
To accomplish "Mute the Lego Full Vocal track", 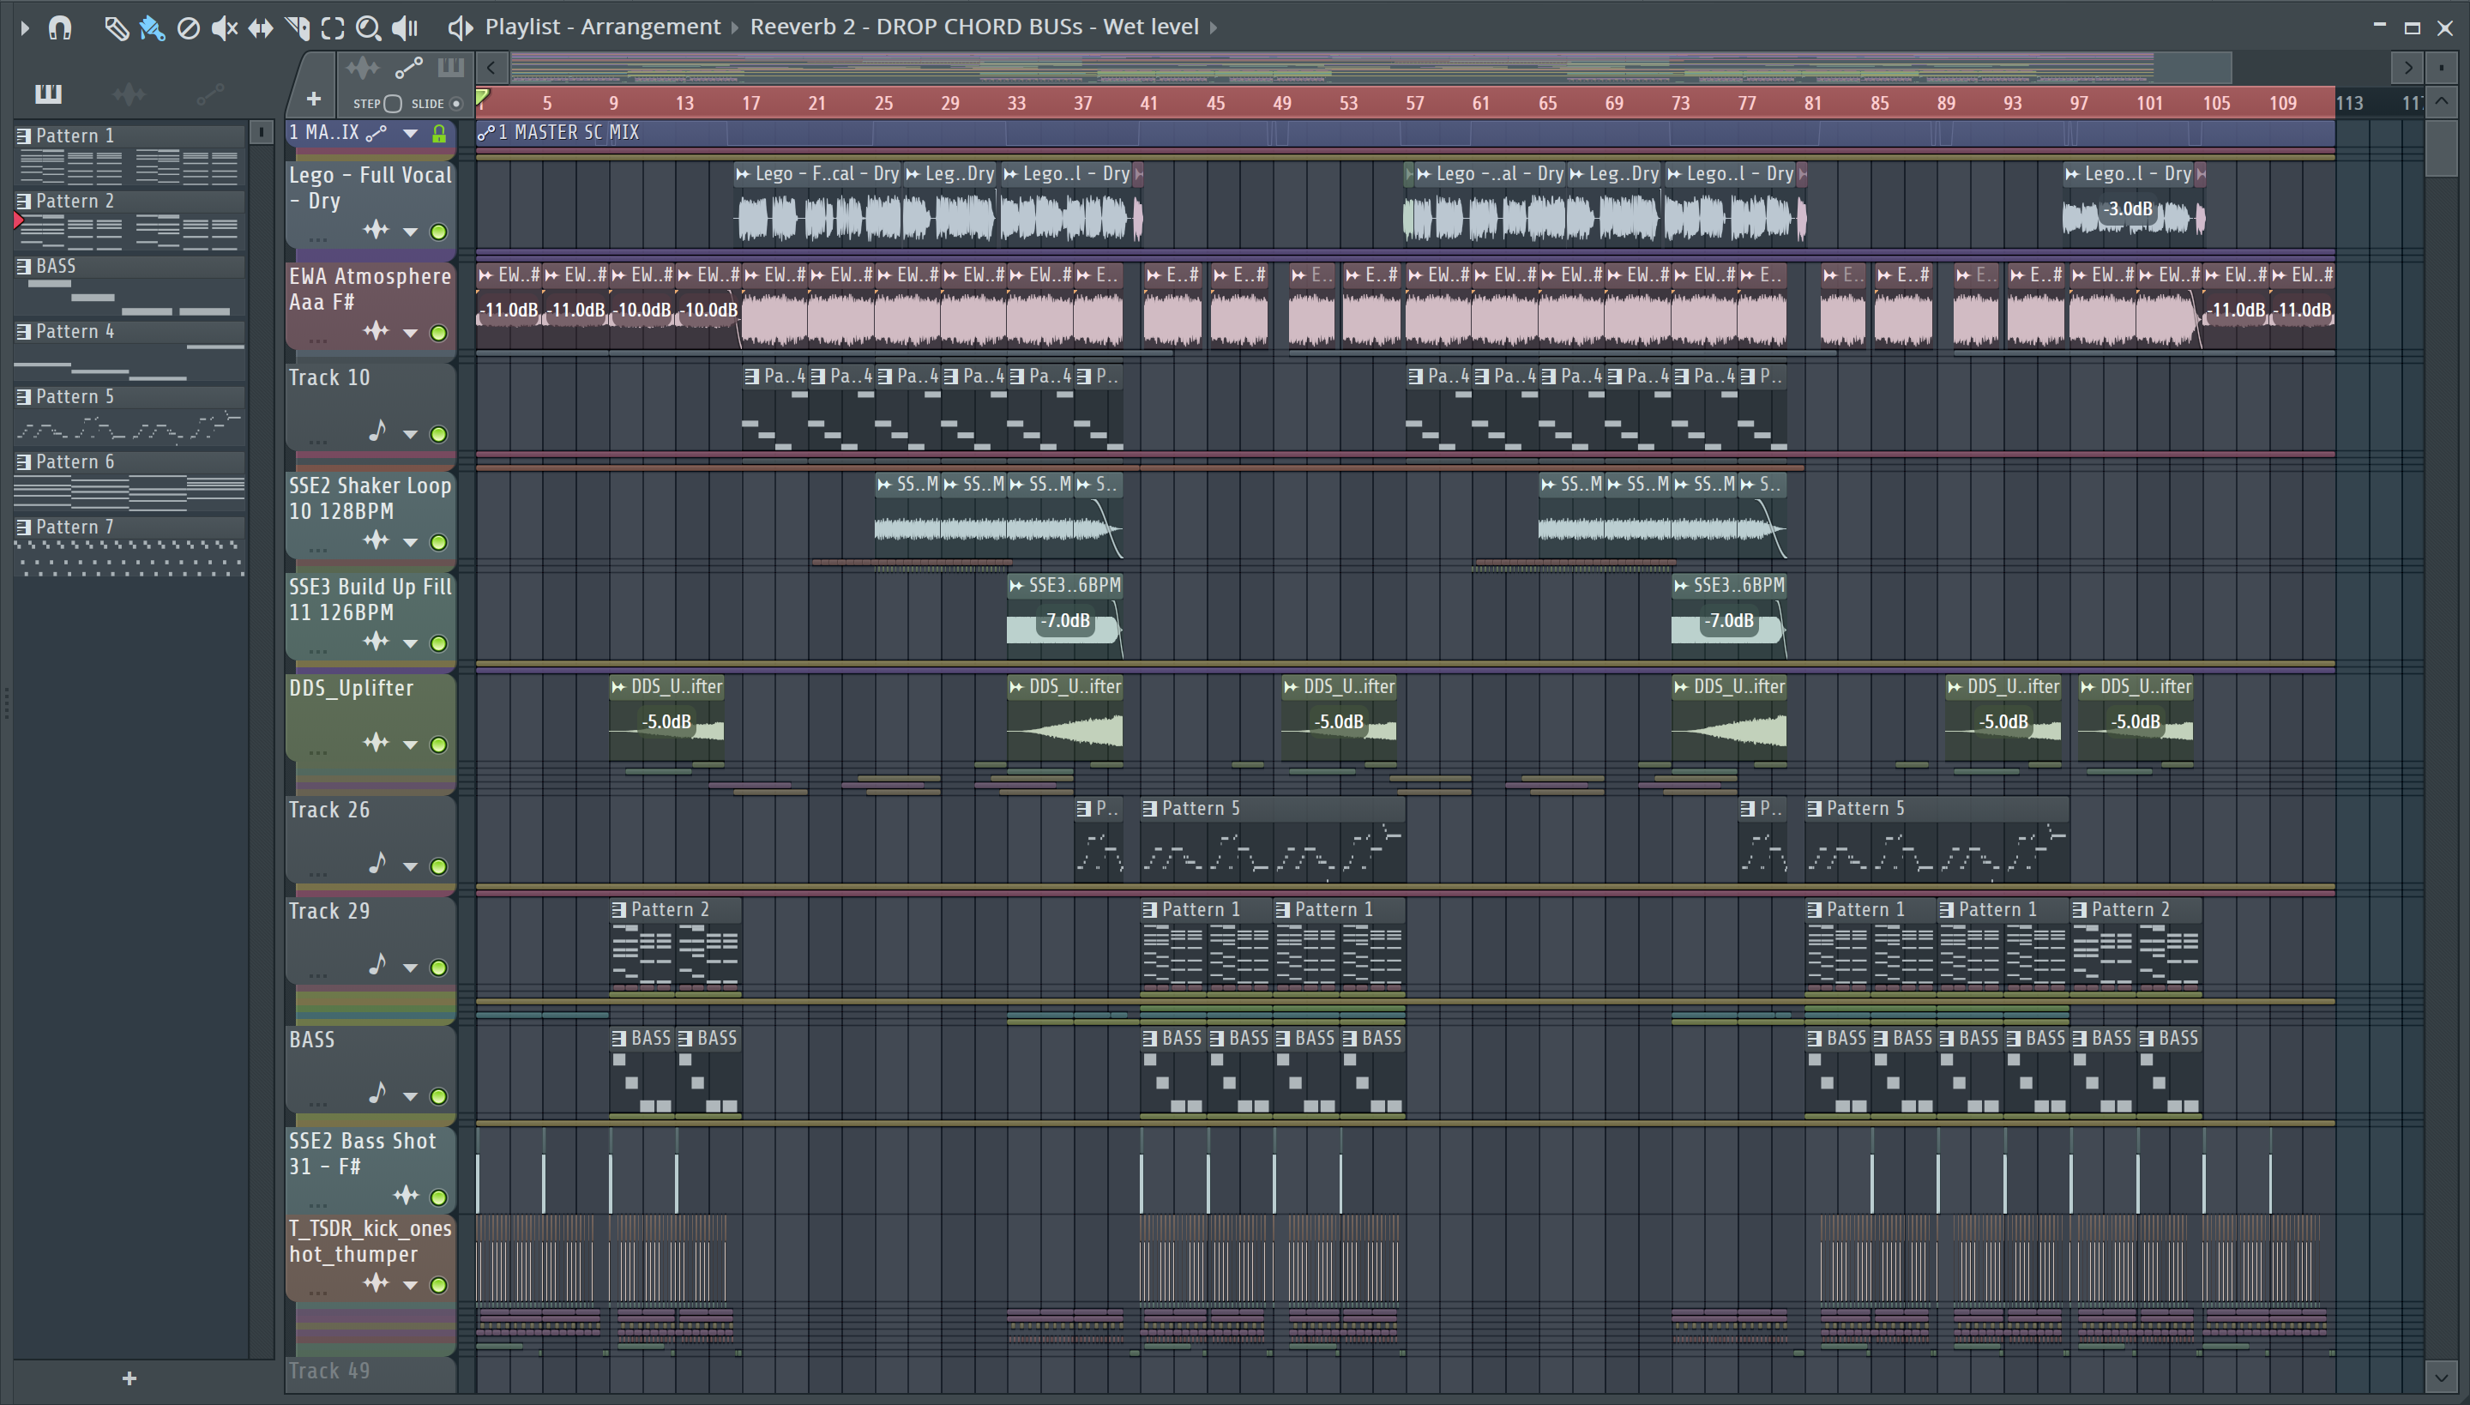I will (439, 232).
